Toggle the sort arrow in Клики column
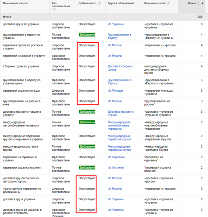 (203, 3)
